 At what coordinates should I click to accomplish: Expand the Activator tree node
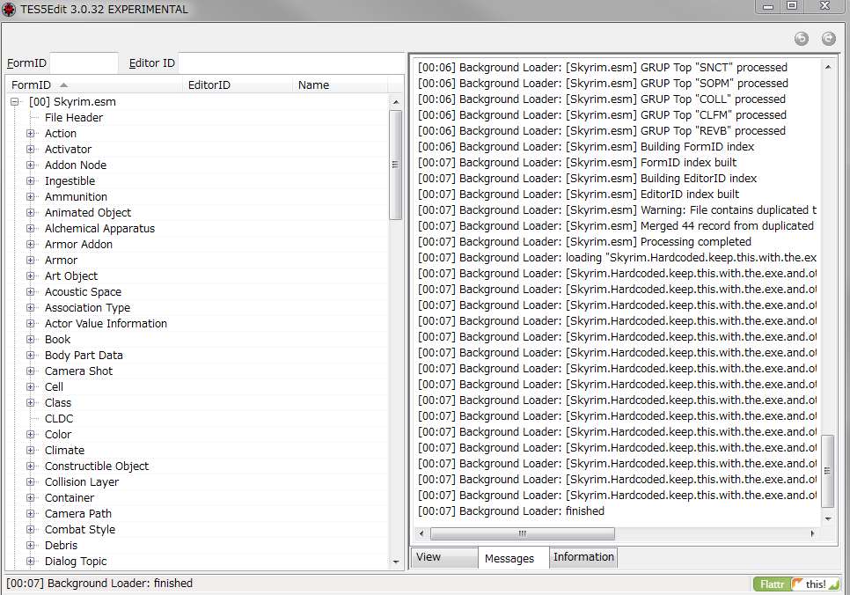coord(30,149)
